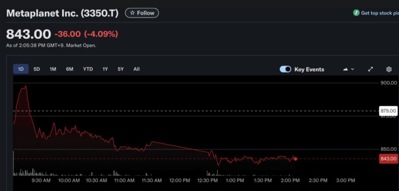Expand chart to fullscreen view

[370, 69]
